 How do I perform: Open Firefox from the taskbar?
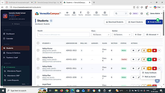61,90
